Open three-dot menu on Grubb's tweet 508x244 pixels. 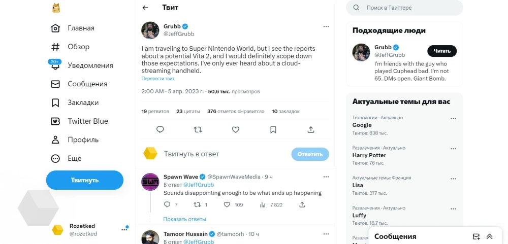coord(326,26)
